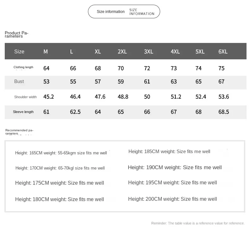
Task: Click the M size column header
Action: click(x=46, y=51)
